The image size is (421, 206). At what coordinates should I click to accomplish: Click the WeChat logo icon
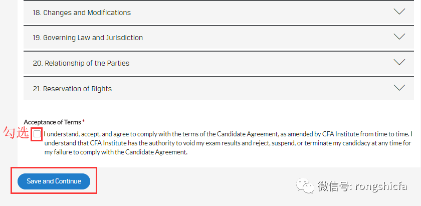point(305,186)
